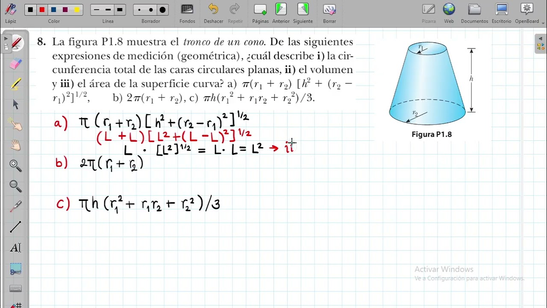The width and height of the screenshot is (547, 308).
Task: Select the straight line drawing tool
Action: 15,227
